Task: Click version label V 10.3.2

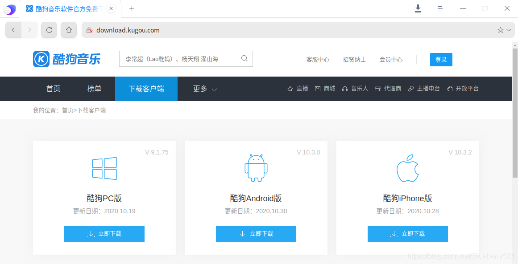Action: pos(460,152)
